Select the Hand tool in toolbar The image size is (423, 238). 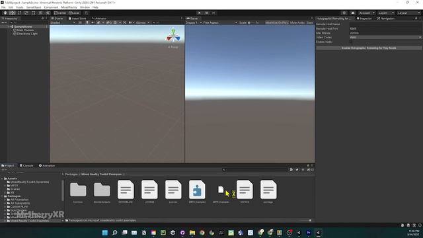[5, 13]
